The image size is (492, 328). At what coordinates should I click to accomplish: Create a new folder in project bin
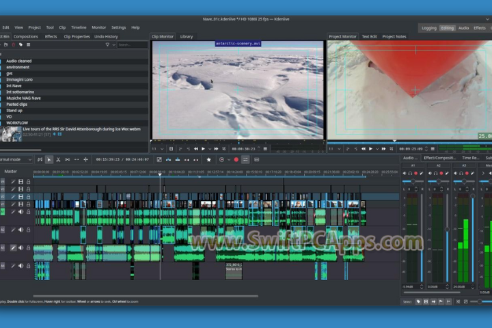pos(5,45)
